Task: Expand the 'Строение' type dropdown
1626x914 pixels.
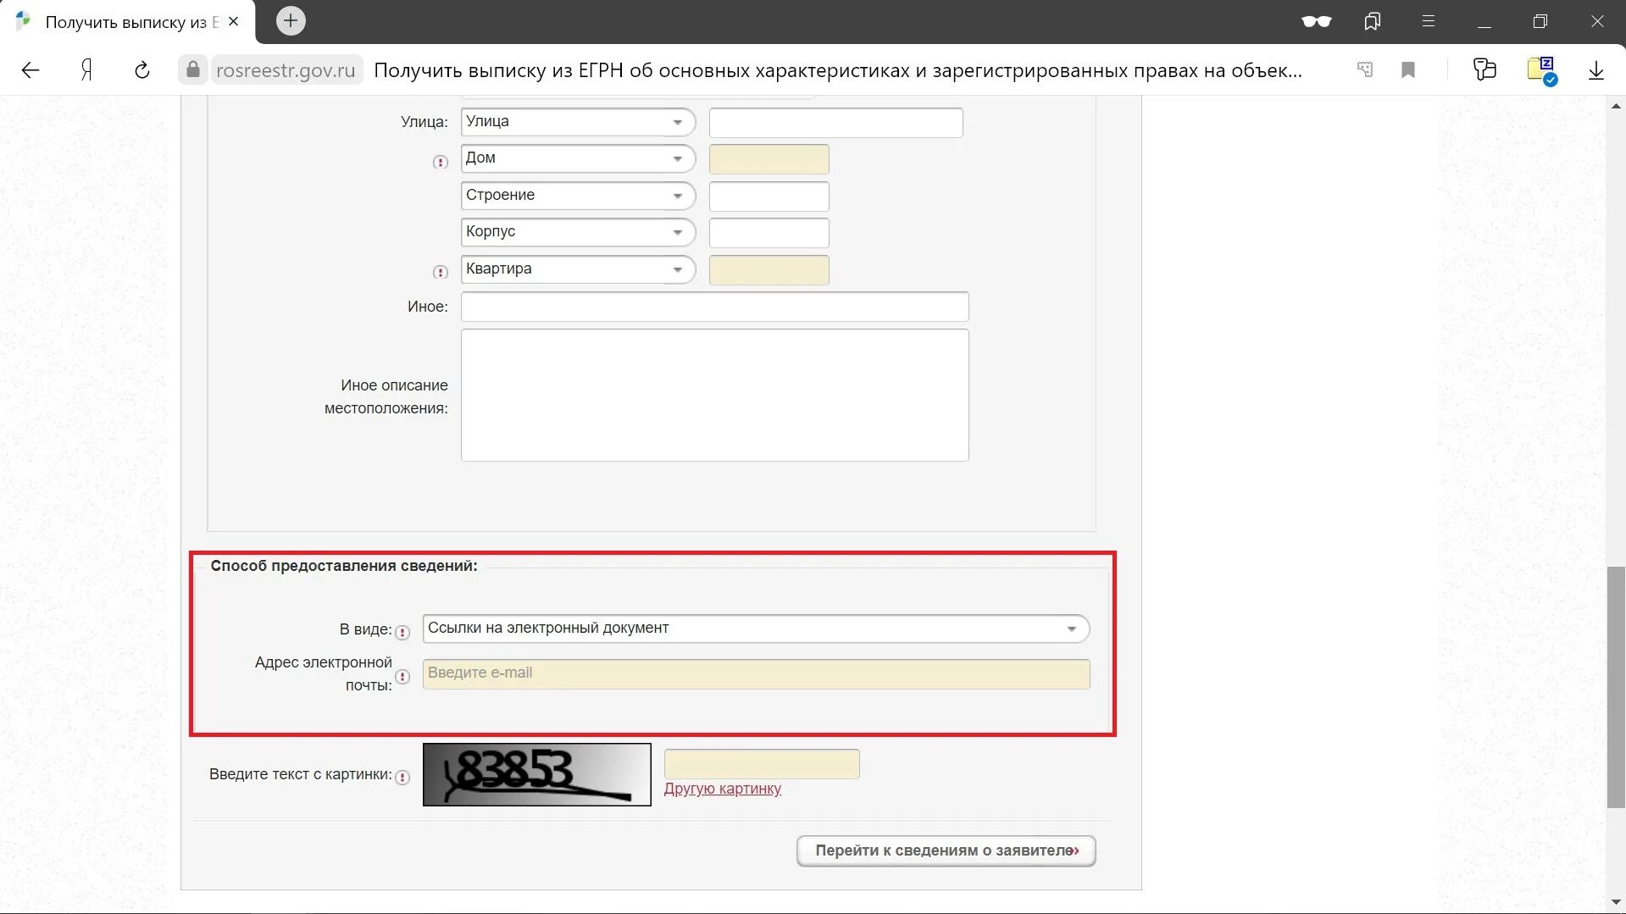Action: coord(578,196)
